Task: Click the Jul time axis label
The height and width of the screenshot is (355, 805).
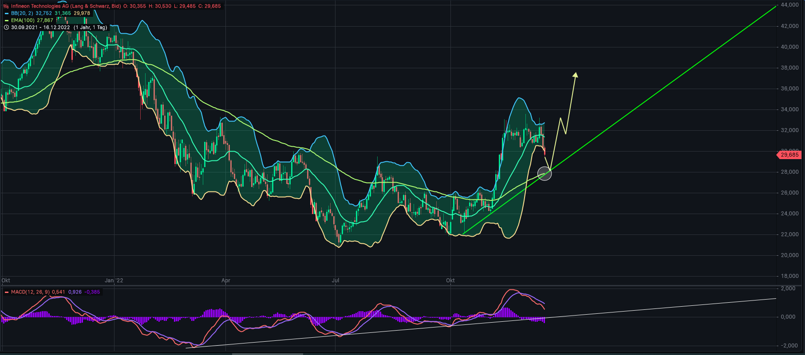Action: click(x=335, y=281)
